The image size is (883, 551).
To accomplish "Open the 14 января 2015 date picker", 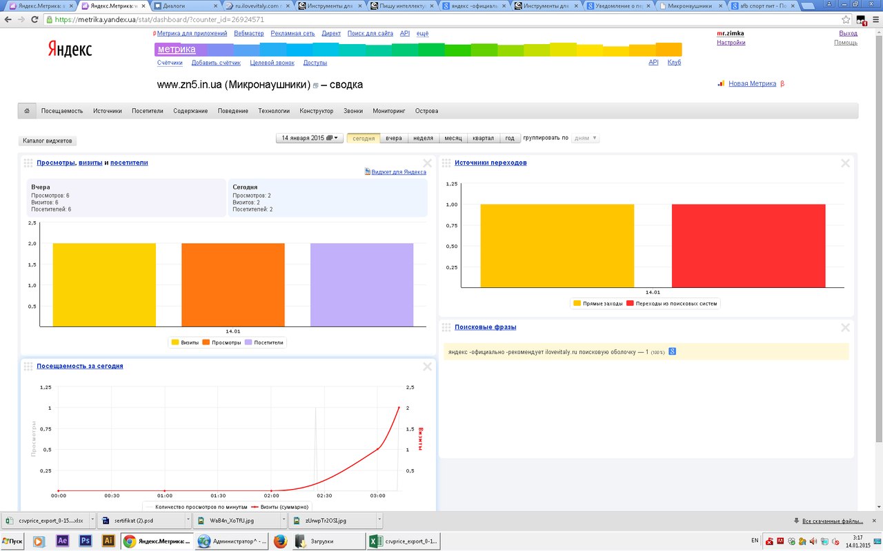I will point(310,138).
